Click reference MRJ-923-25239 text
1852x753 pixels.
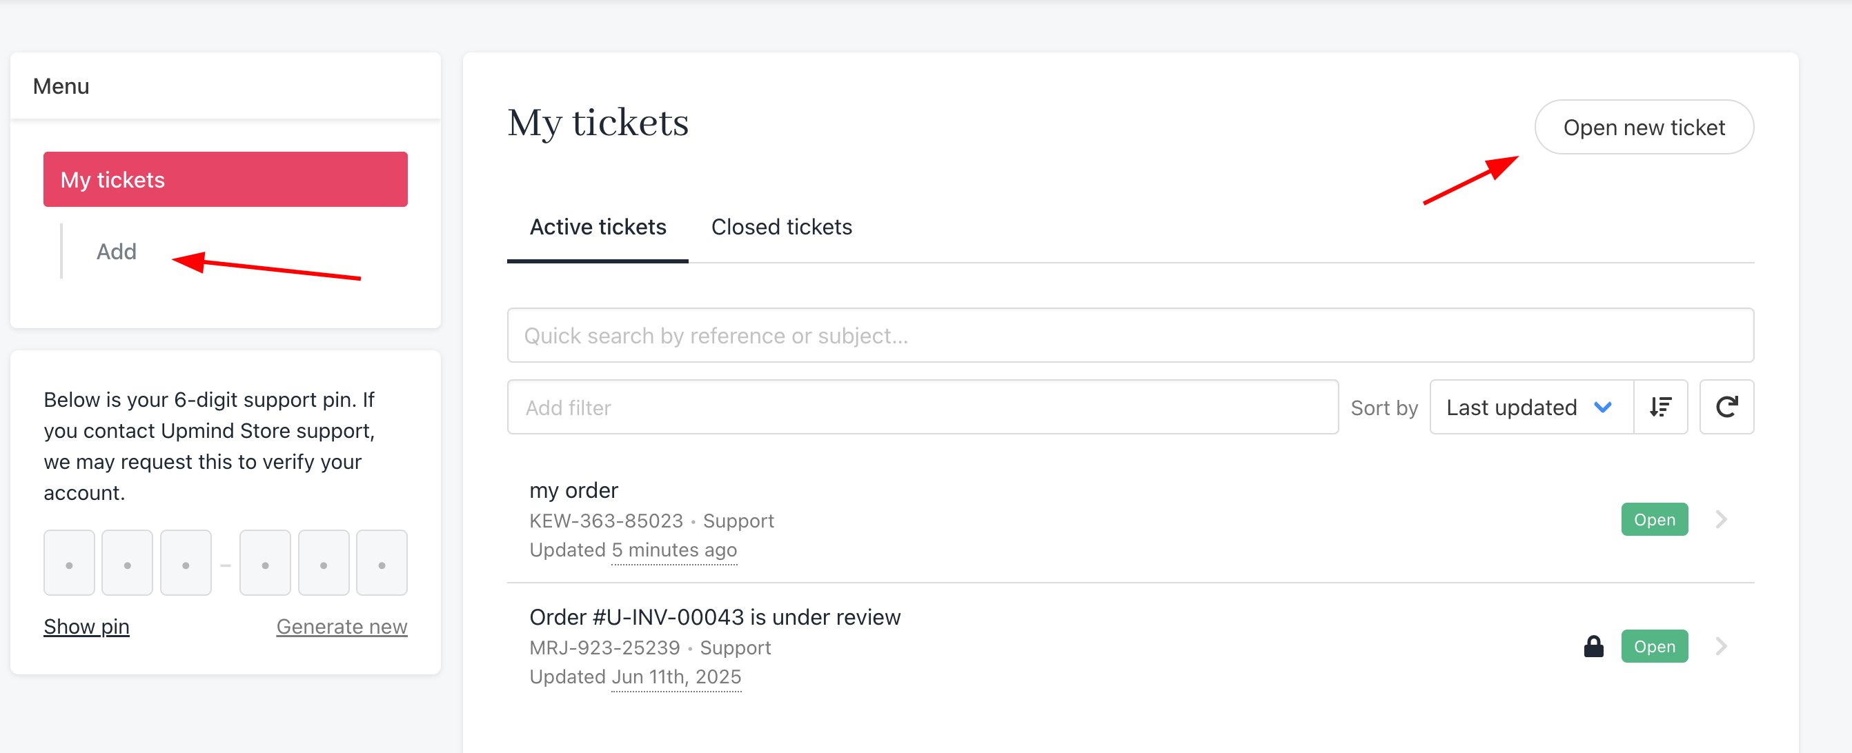pos(604,647)
